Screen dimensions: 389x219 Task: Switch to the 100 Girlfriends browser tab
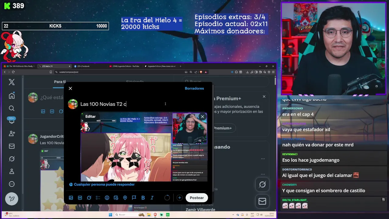point(19,66)
